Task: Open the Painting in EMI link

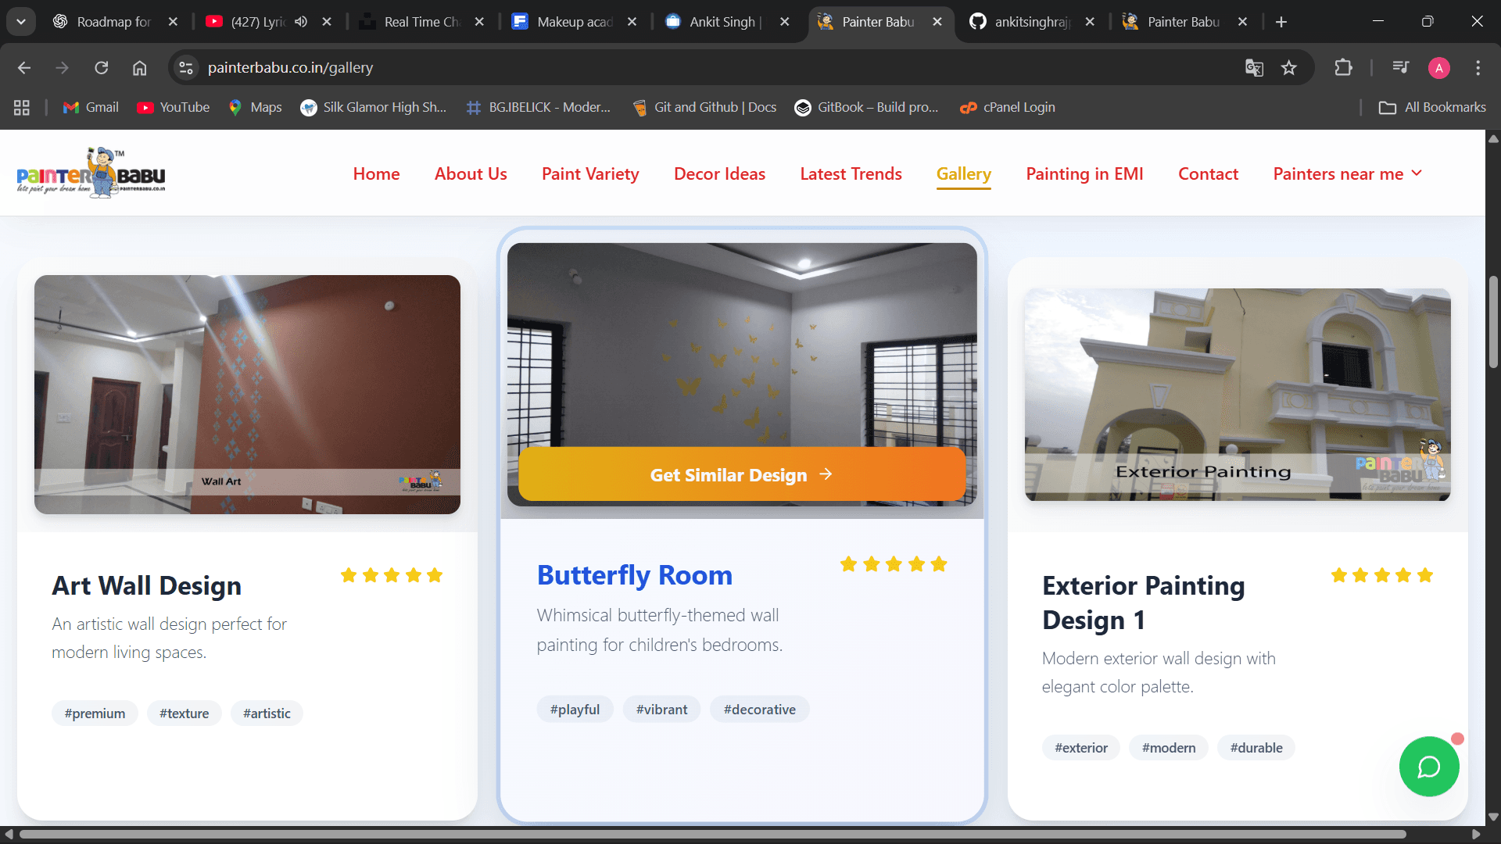Action: pos(1084,173)
